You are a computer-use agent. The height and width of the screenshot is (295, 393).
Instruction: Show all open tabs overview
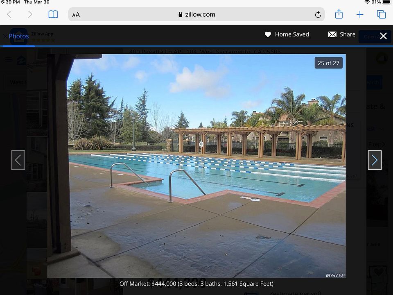click(x=381, y=14)
